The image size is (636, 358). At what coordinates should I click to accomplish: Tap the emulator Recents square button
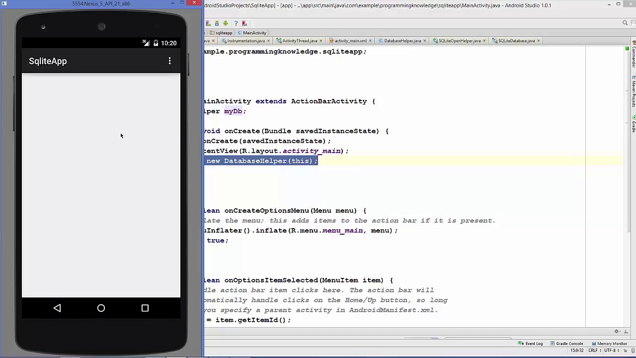point(145,308)
